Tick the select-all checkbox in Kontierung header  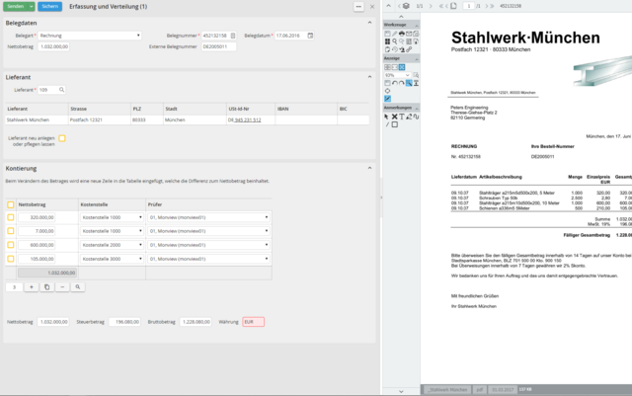11,204
